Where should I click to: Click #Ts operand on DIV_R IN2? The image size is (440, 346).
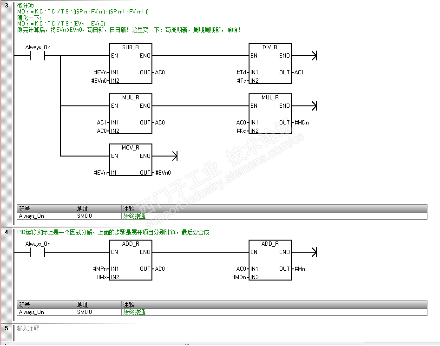241,81
